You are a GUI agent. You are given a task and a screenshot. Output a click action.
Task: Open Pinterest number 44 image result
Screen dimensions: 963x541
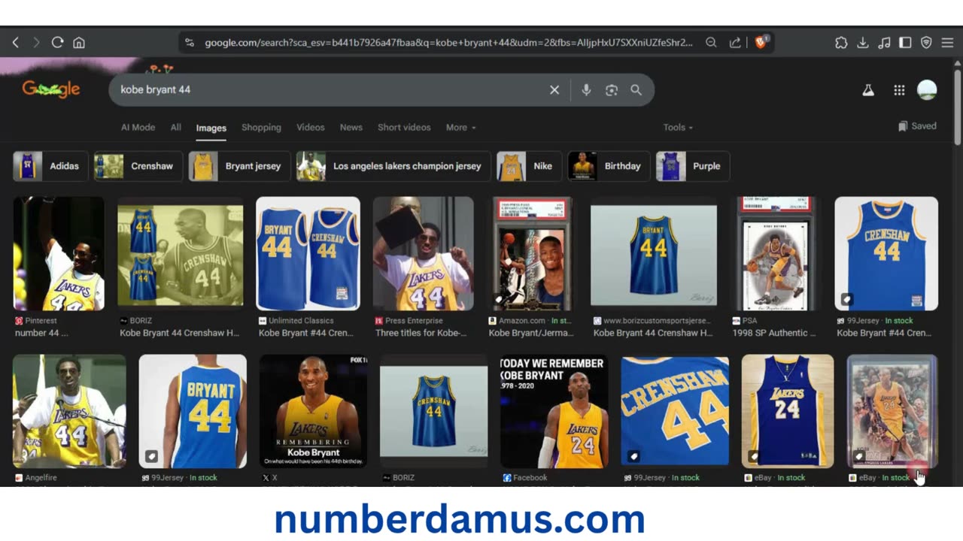pos(59,254)
